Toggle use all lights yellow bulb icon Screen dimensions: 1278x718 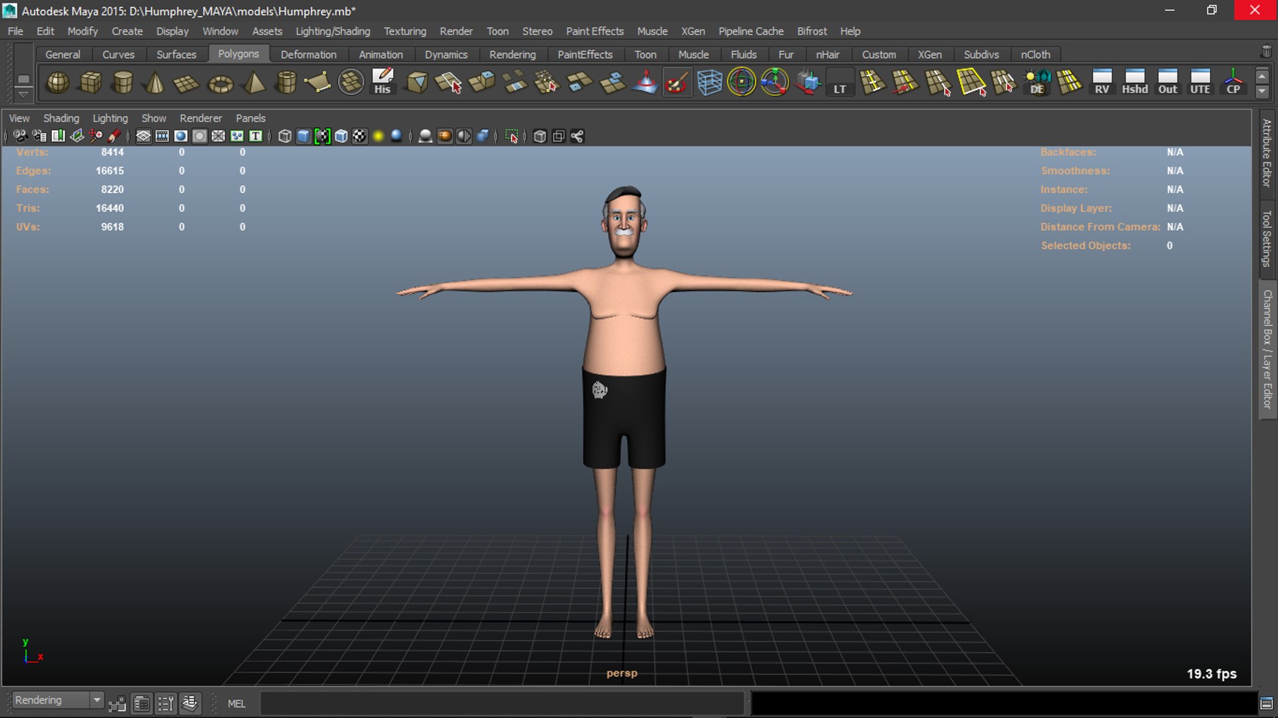tap(378, 136)
